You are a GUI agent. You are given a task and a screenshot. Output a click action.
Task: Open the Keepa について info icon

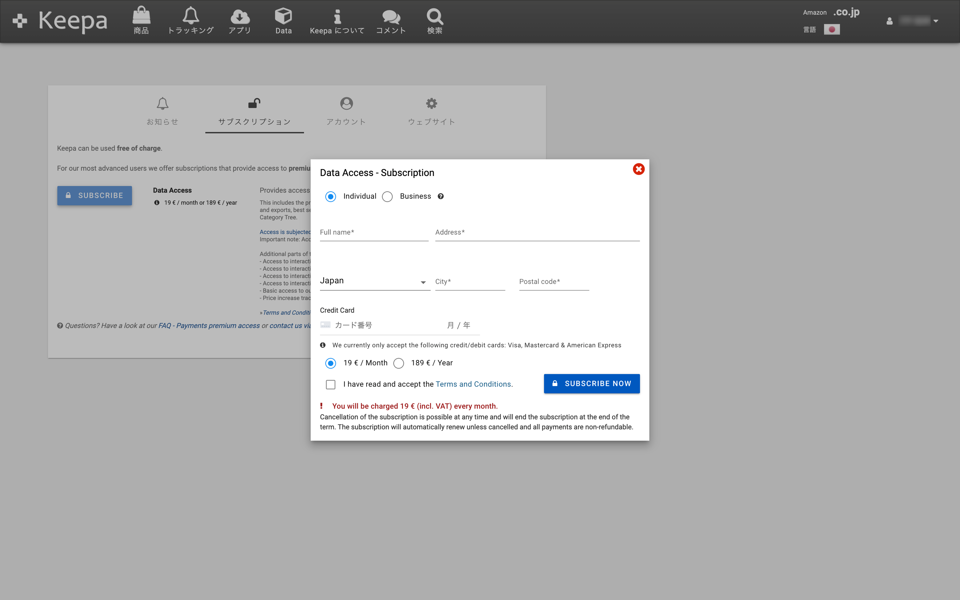(337, 17)
